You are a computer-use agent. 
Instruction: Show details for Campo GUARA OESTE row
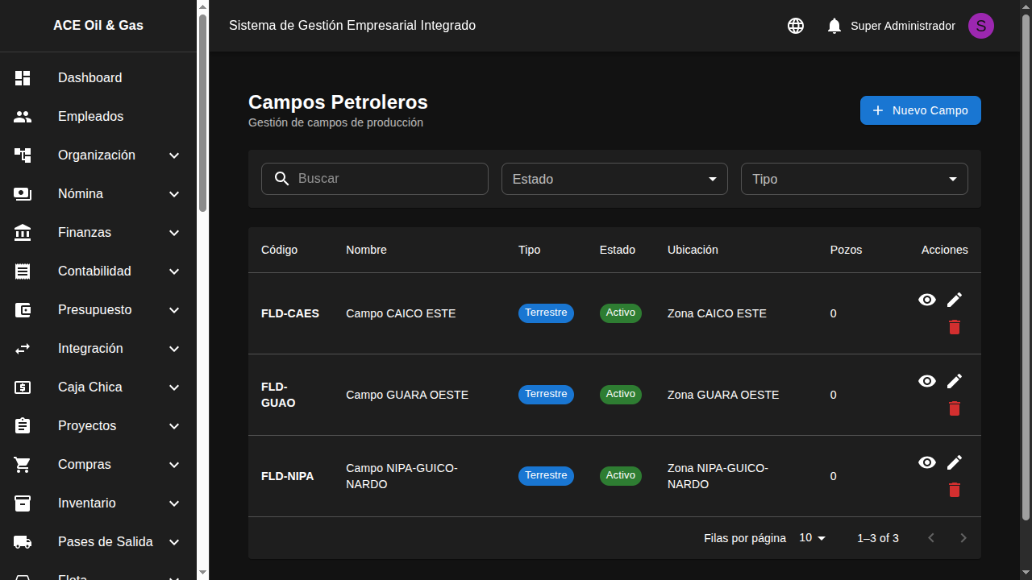tap(927, 381)
